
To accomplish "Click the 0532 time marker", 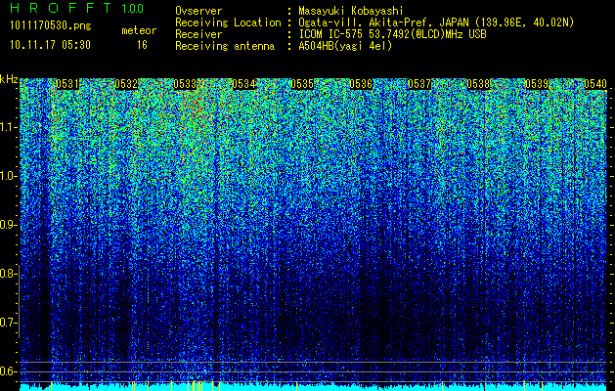I will (x=126, y=84).
